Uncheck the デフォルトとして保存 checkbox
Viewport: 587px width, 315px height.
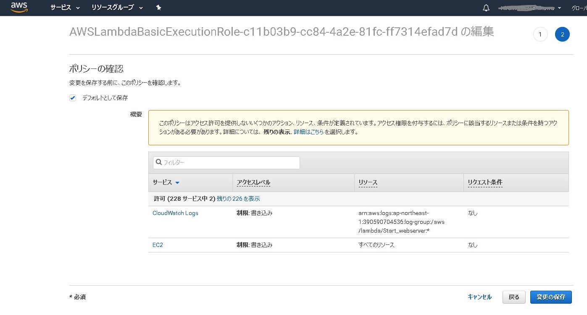[x=72, y=97]
